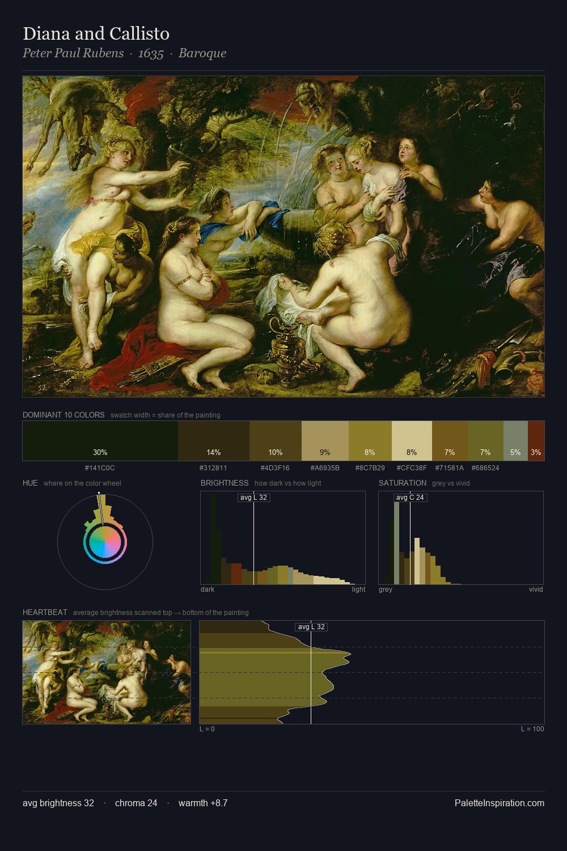Click the 8% pale cream swatch above #CFC38F
This screenshot has width=567, height=851.
(412, 441)
